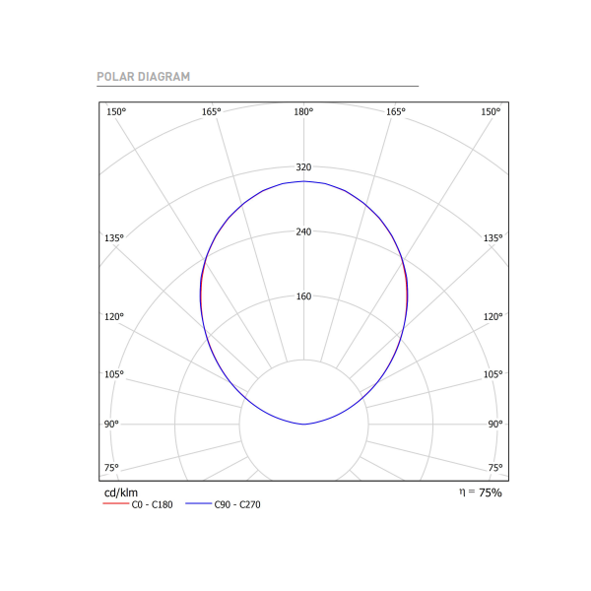Image resolution: width=591 pixels, height=591 pixels.
Task: Click the 240 radial scale label
Action: coord(303,231)
